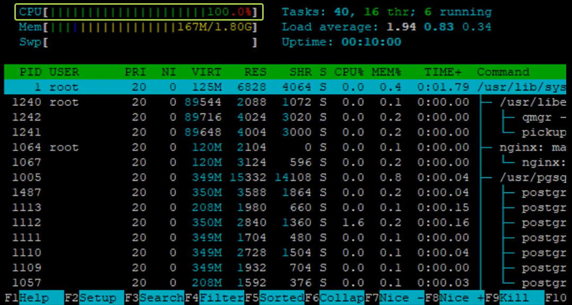The image size is (572, 305).
Task: Select process row PID 1240
Action: [285, 102]
